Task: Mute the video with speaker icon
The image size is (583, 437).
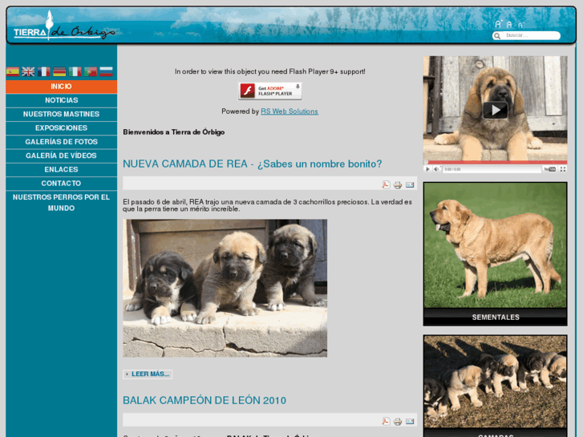Action: [x=436, y=169]
